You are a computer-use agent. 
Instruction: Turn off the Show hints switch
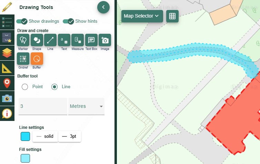[x=68, y=21]
